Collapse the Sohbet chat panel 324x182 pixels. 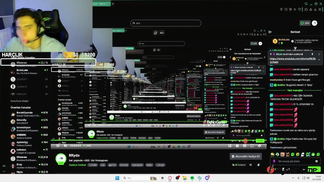point(270,32)
